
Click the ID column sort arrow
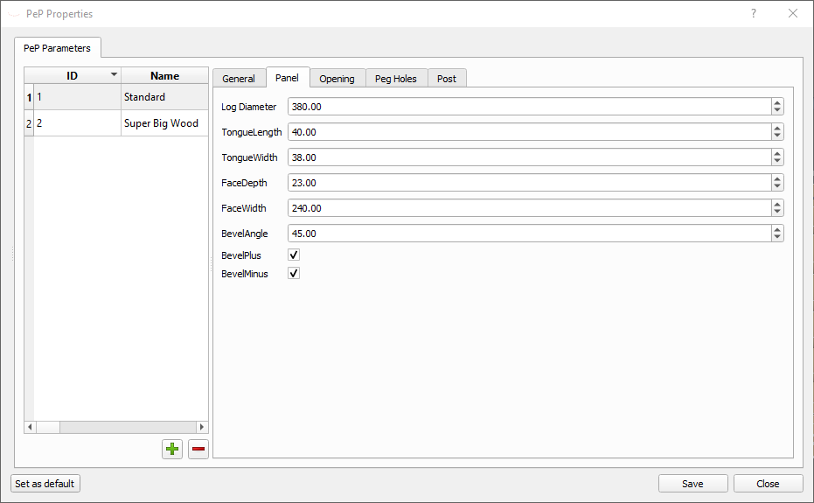pyautogui.click(x=114, y=75)
